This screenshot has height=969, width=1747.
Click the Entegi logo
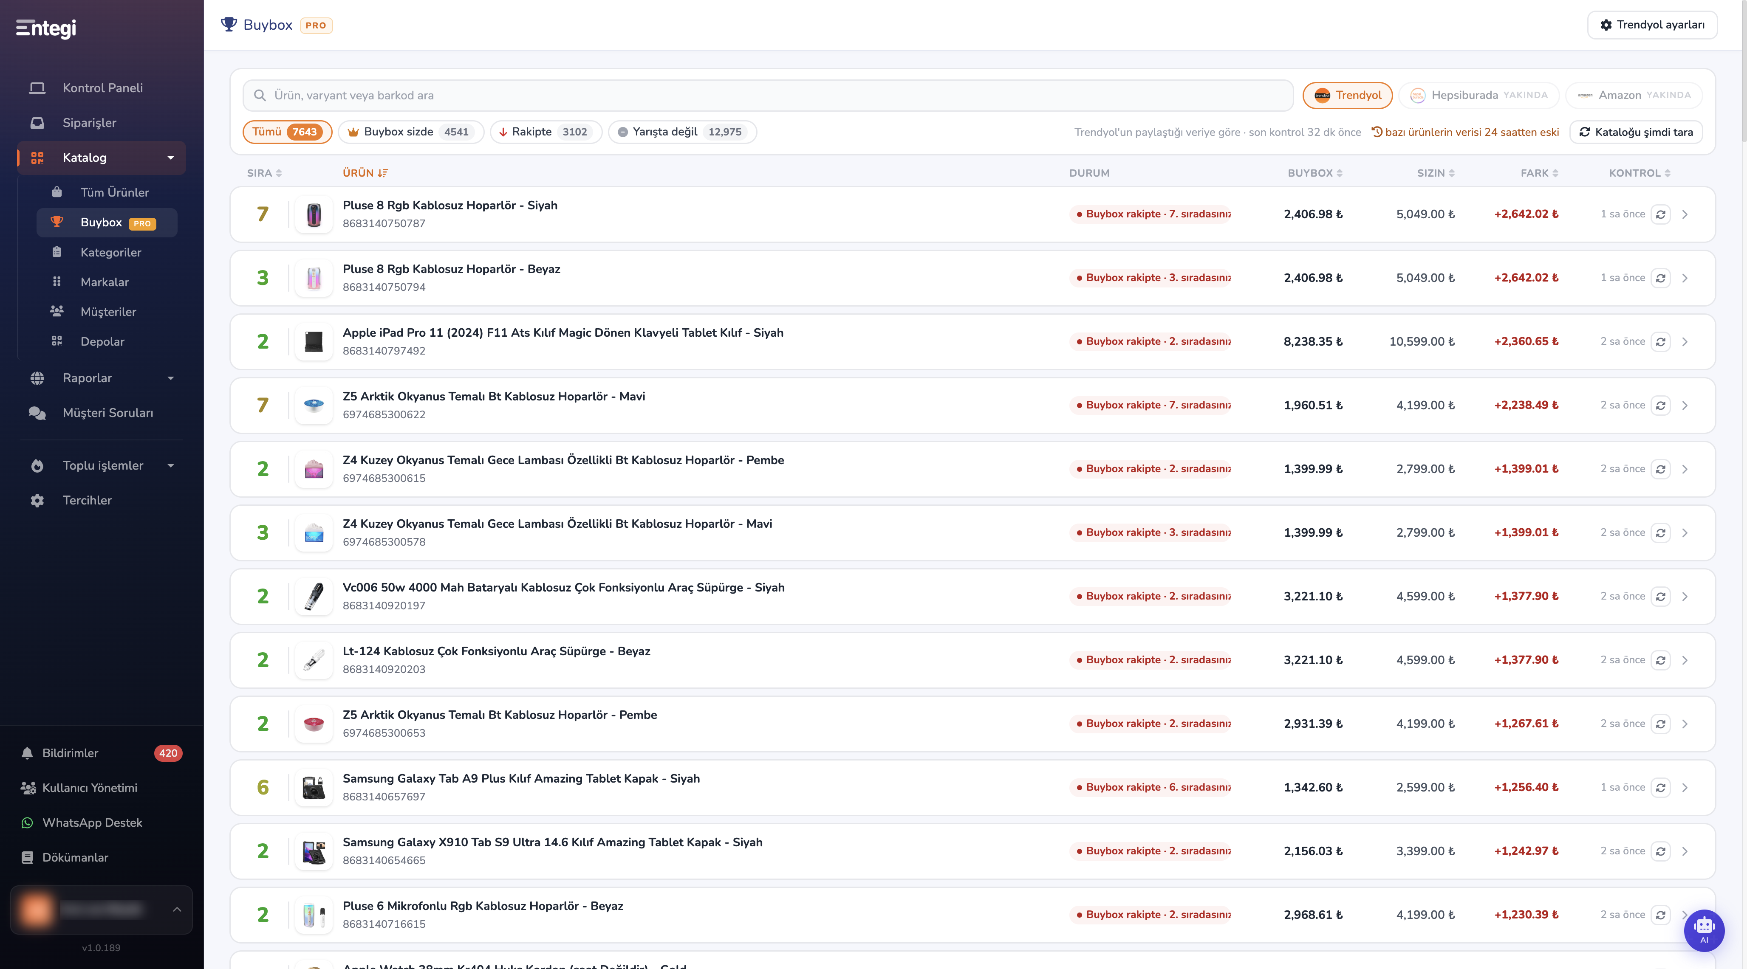tap(46, 28)
